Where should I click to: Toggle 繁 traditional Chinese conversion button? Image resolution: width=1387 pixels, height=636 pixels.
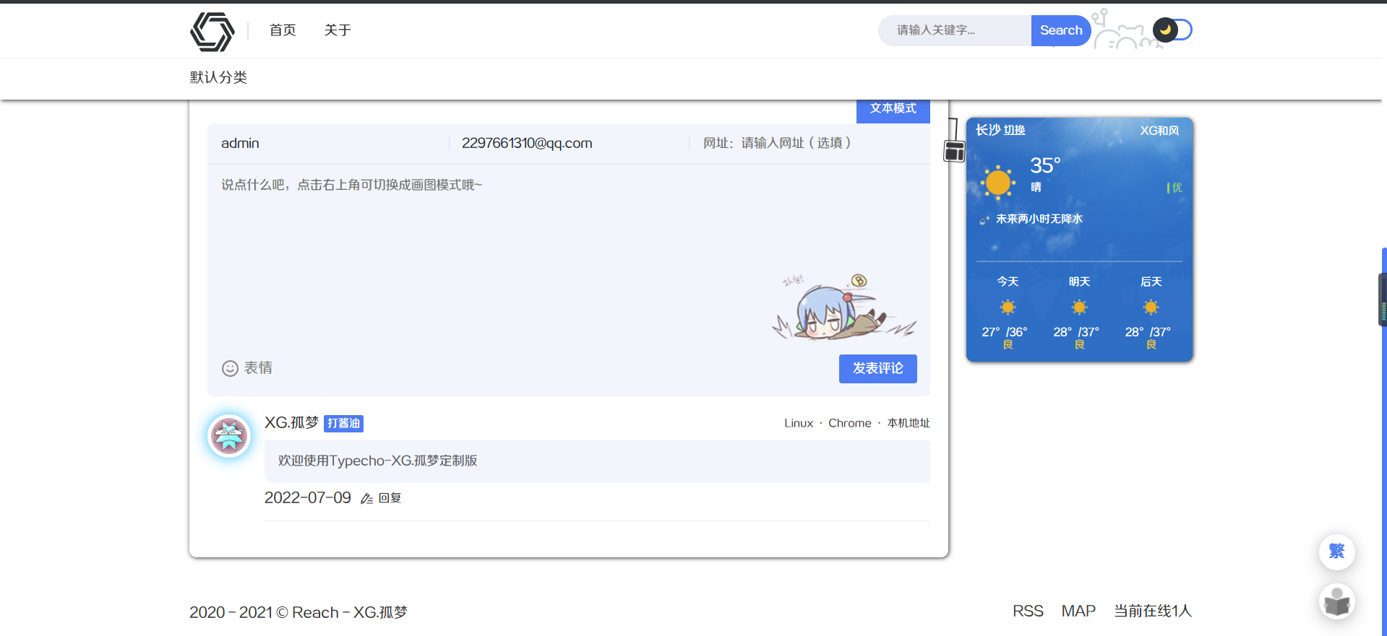coord(1337,552)
